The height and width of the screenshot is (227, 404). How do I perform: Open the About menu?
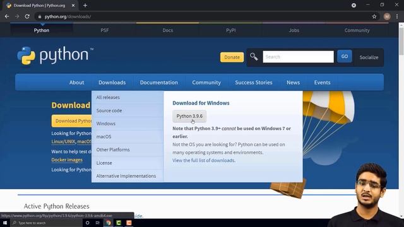coord(76,83)
